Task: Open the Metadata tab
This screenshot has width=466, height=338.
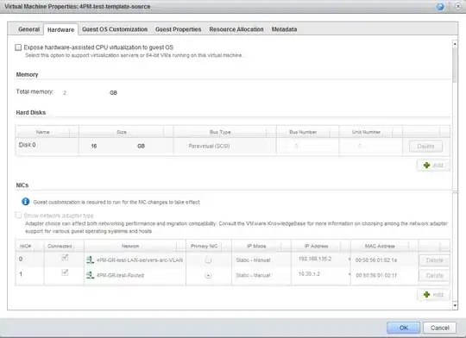Action: [x=284, y=29]
